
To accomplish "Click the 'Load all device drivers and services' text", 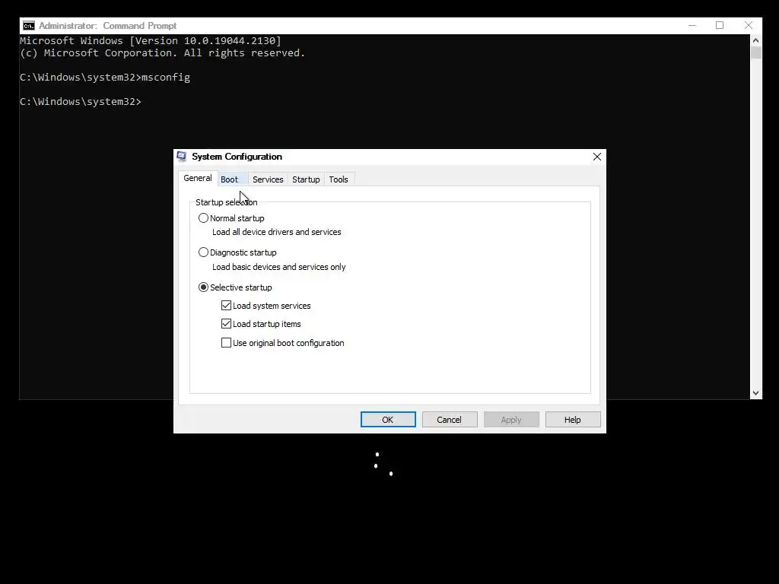I will (x=277, y=232).
